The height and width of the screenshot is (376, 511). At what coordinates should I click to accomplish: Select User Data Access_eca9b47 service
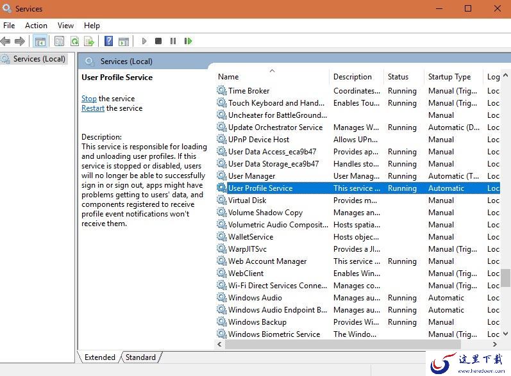click(358, 152)
